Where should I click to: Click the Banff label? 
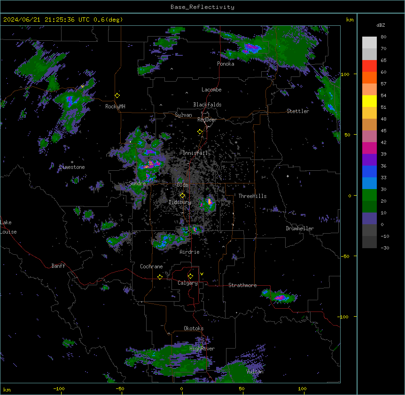pos(58,266)
